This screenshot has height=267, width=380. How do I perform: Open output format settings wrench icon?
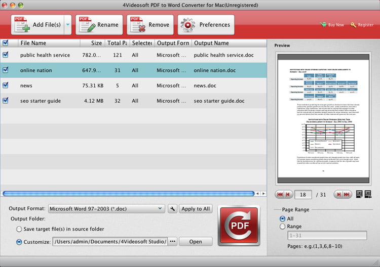click(172, 209)
